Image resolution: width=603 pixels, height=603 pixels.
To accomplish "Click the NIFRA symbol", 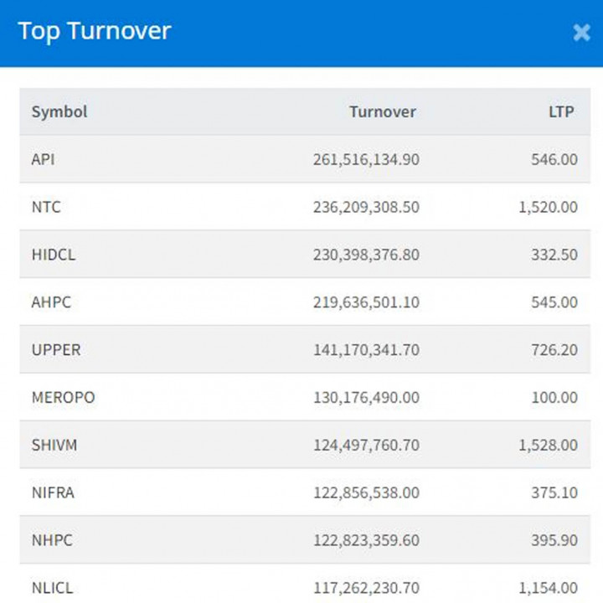I will [x=53, y=493].
